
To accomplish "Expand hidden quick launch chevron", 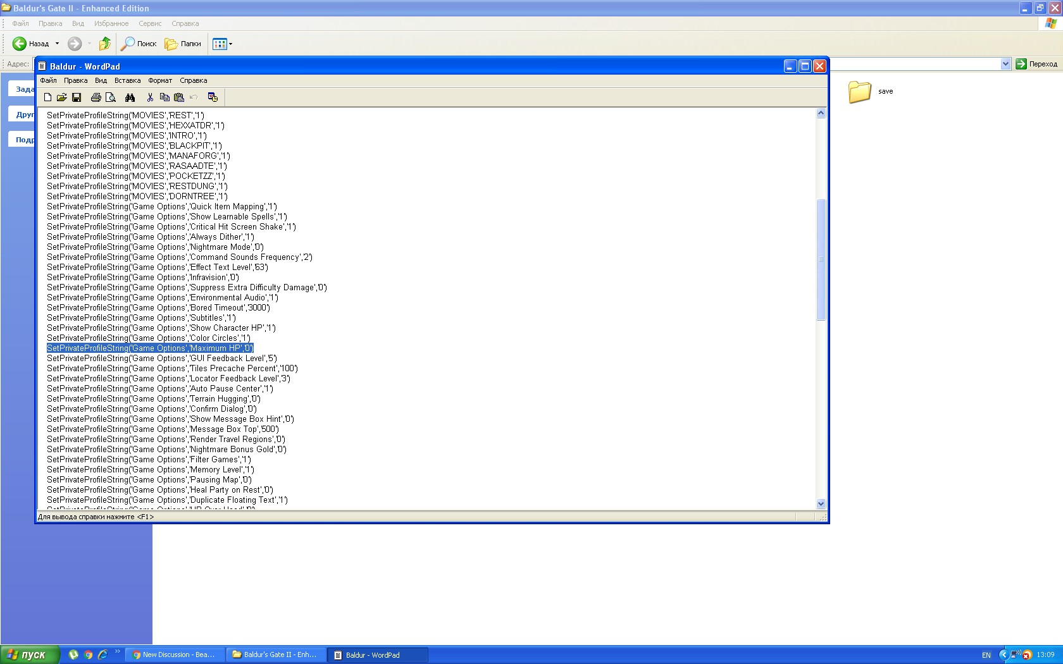I will [x=117, y=651].
